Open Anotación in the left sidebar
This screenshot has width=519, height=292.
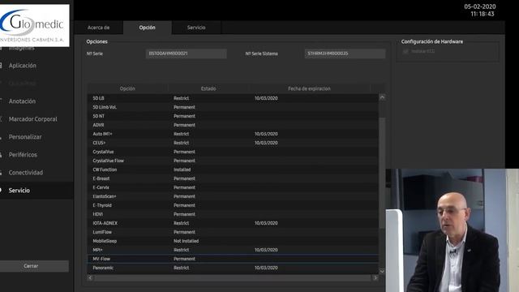pos(22,101)
